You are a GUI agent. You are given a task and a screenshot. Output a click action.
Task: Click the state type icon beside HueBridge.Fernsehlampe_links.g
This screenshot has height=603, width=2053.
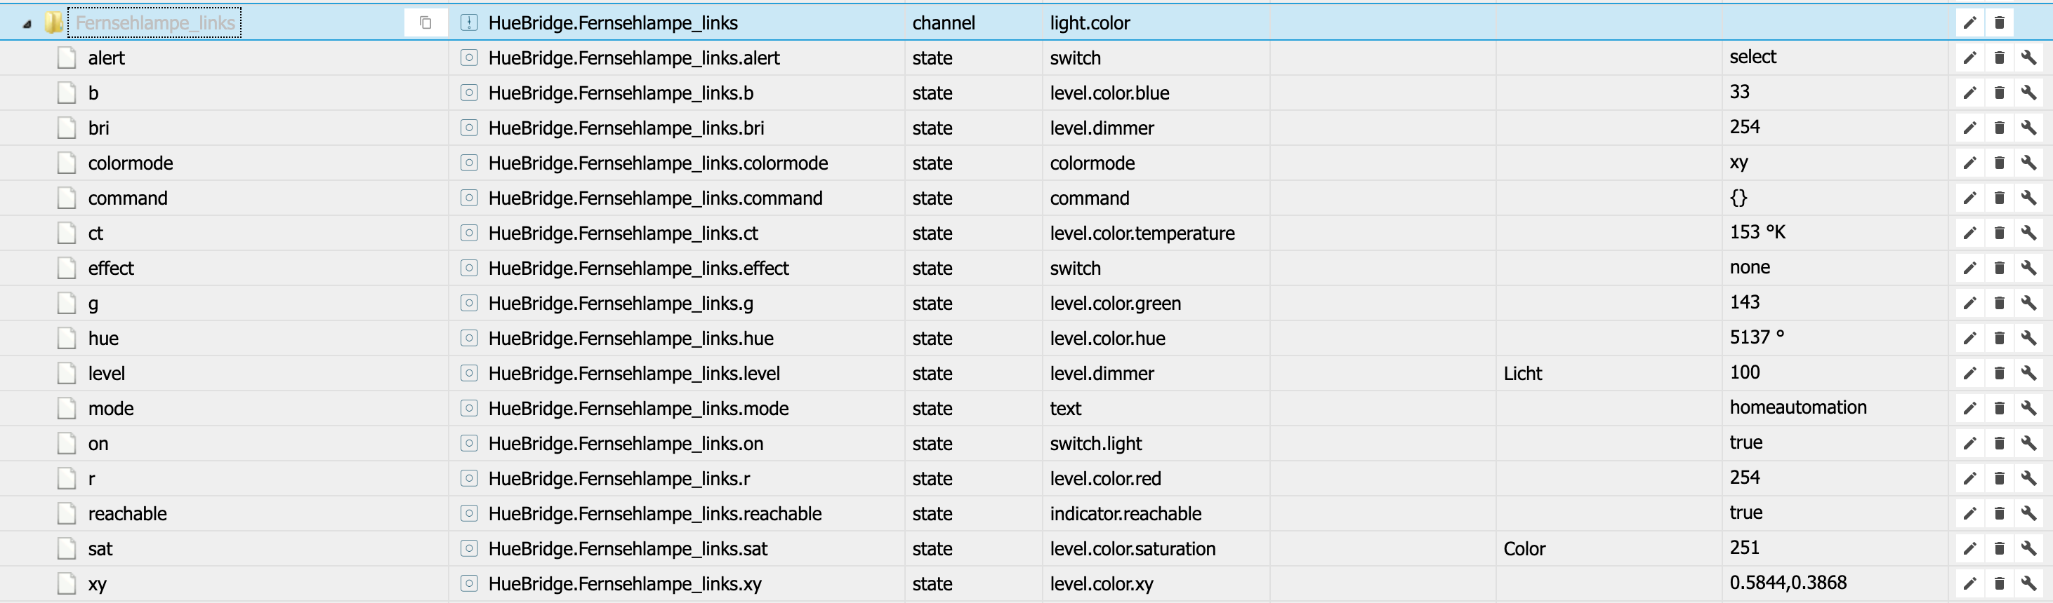pos(470,303)
